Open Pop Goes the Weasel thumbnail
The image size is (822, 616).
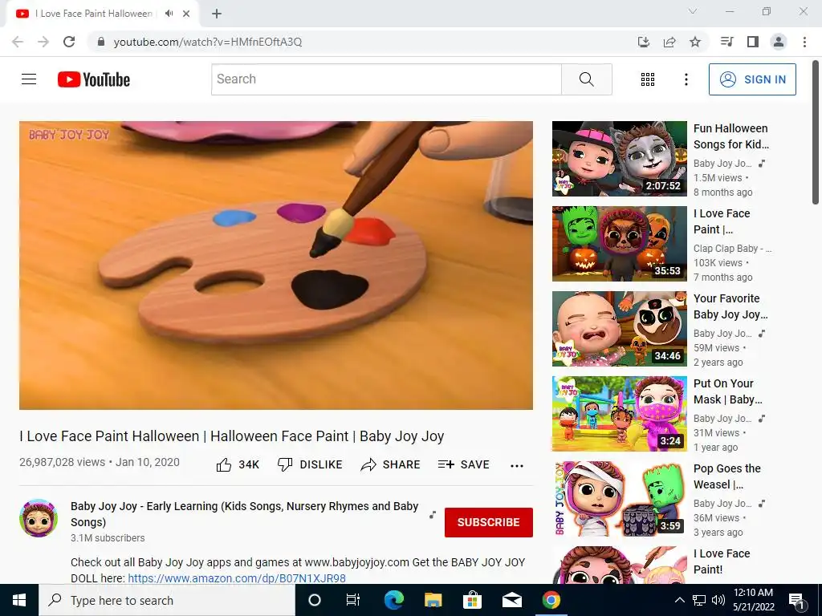coord(619,499)
